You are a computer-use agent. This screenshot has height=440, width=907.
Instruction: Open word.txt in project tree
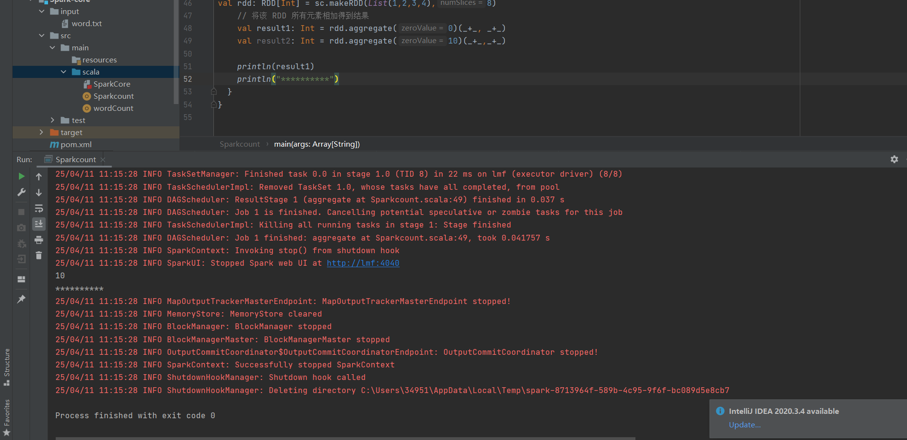(x=86, y=23)
